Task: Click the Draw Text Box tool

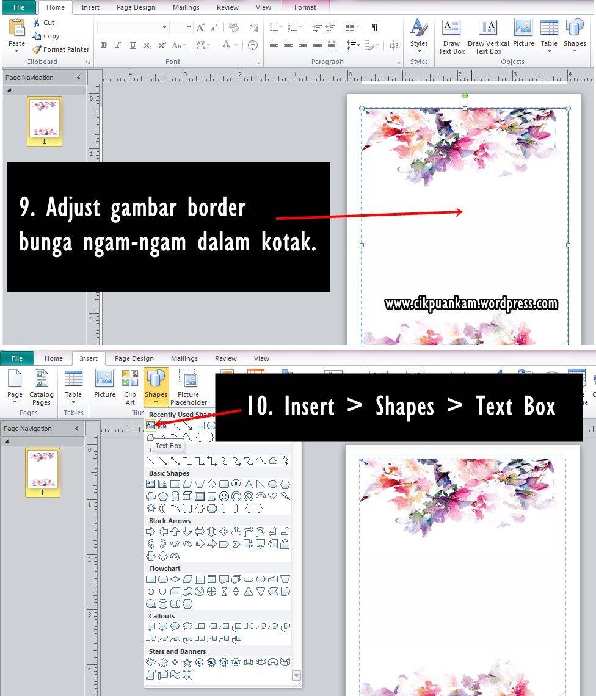Action: coord(451,37)
